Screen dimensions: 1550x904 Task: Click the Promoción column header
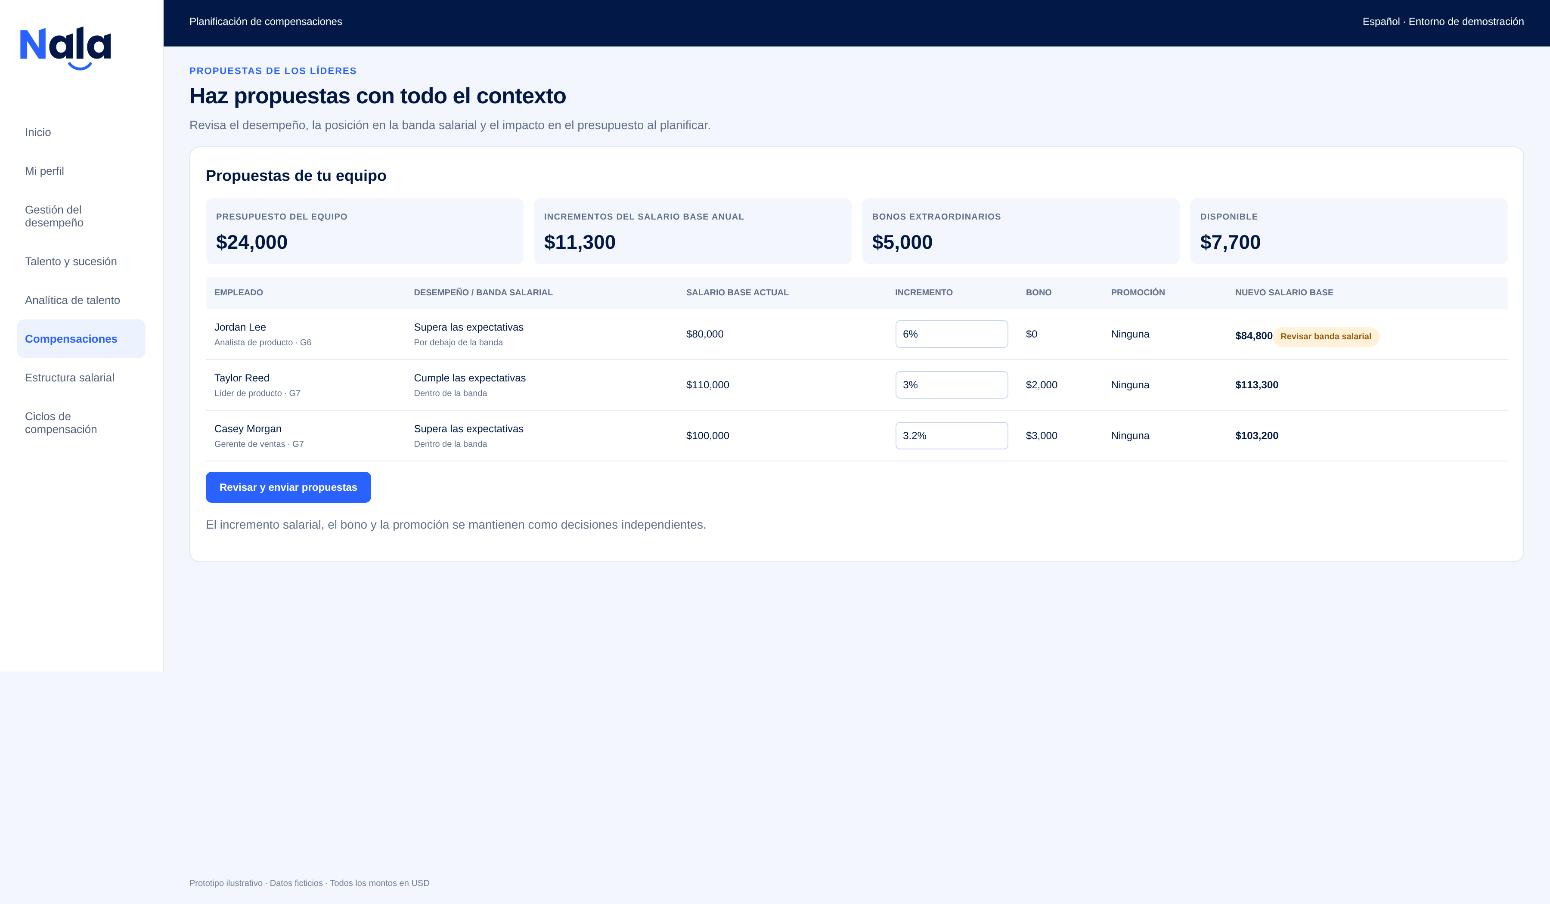click(1138, 293)
